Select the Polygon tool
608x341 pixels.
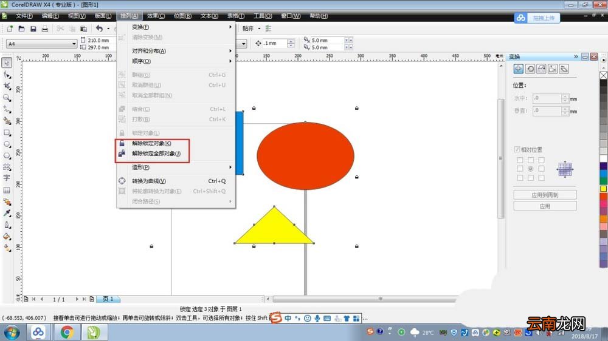point(7,155)
